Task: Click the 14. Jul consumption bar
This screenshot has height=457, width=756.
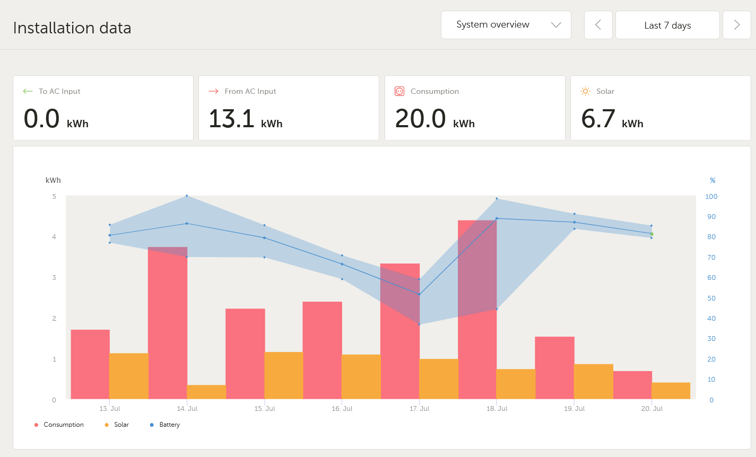Action: [x=168, y=323]
